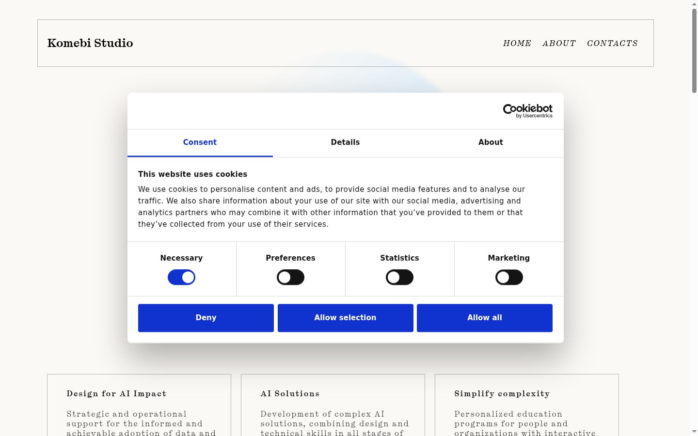
Task: Toggle the Necessary cookies switch
Action: 181,277
